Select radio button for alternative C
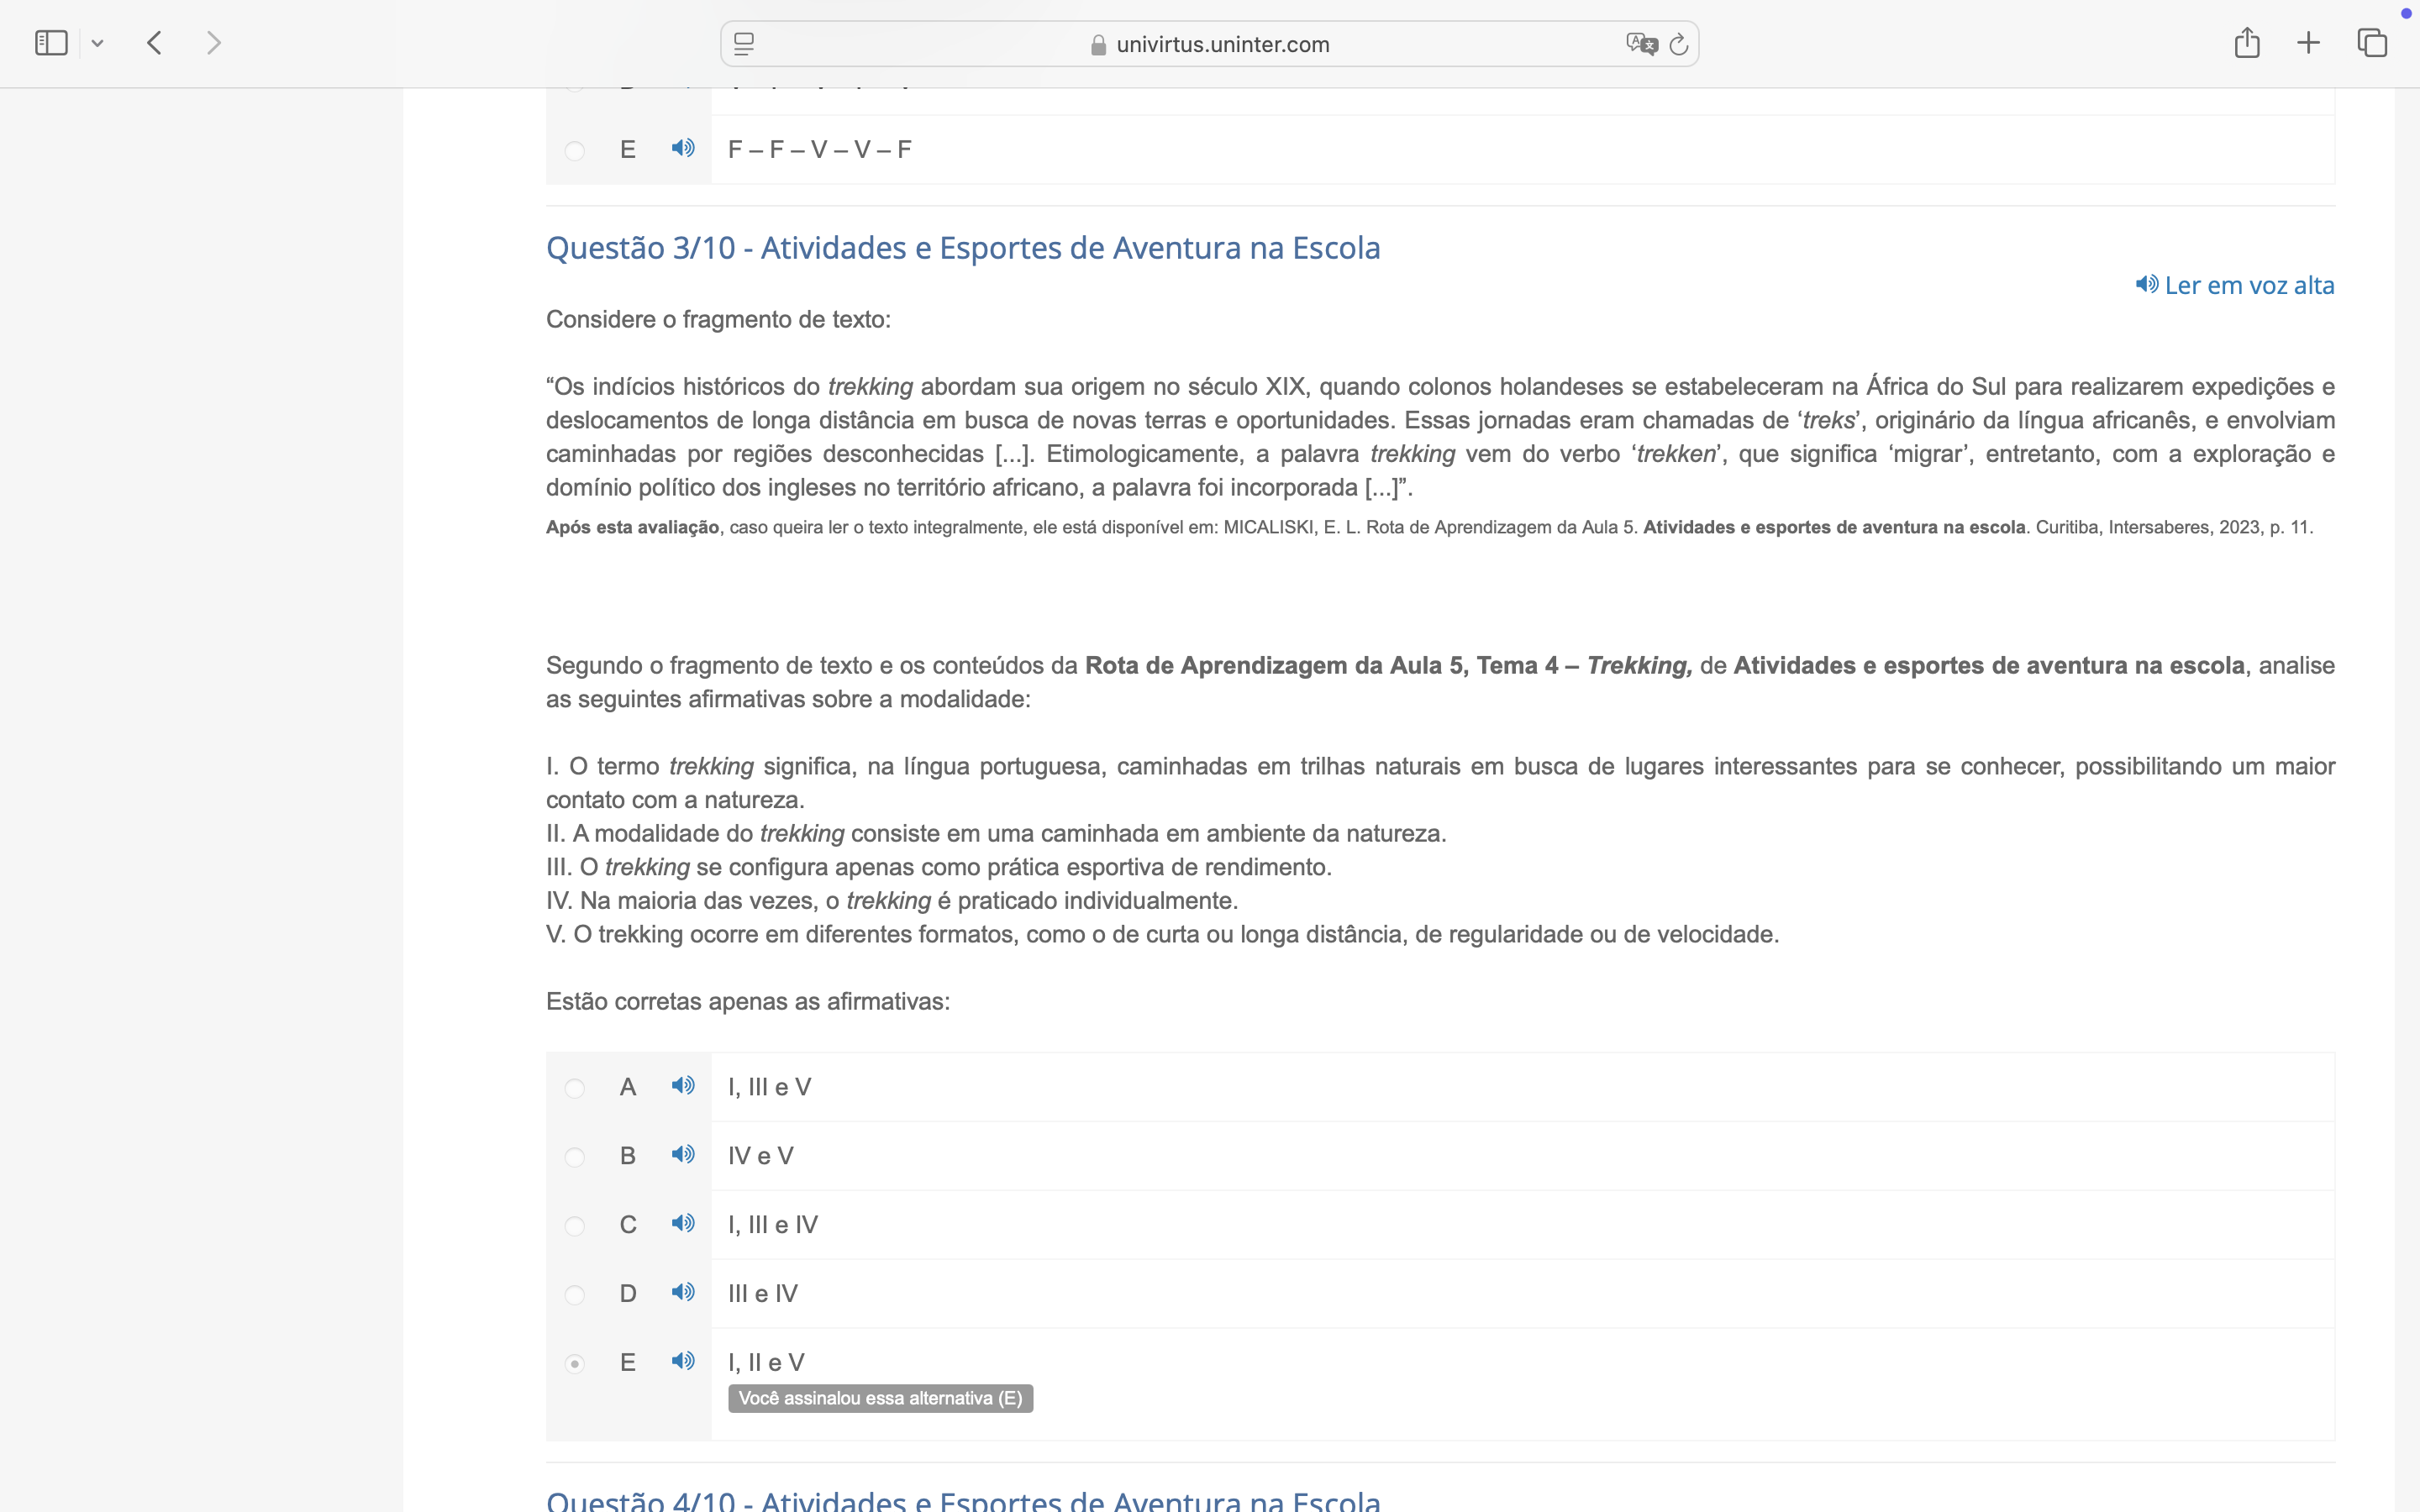The image size is (2420, 1512). pyautogui.click(x=574, y=1226)
